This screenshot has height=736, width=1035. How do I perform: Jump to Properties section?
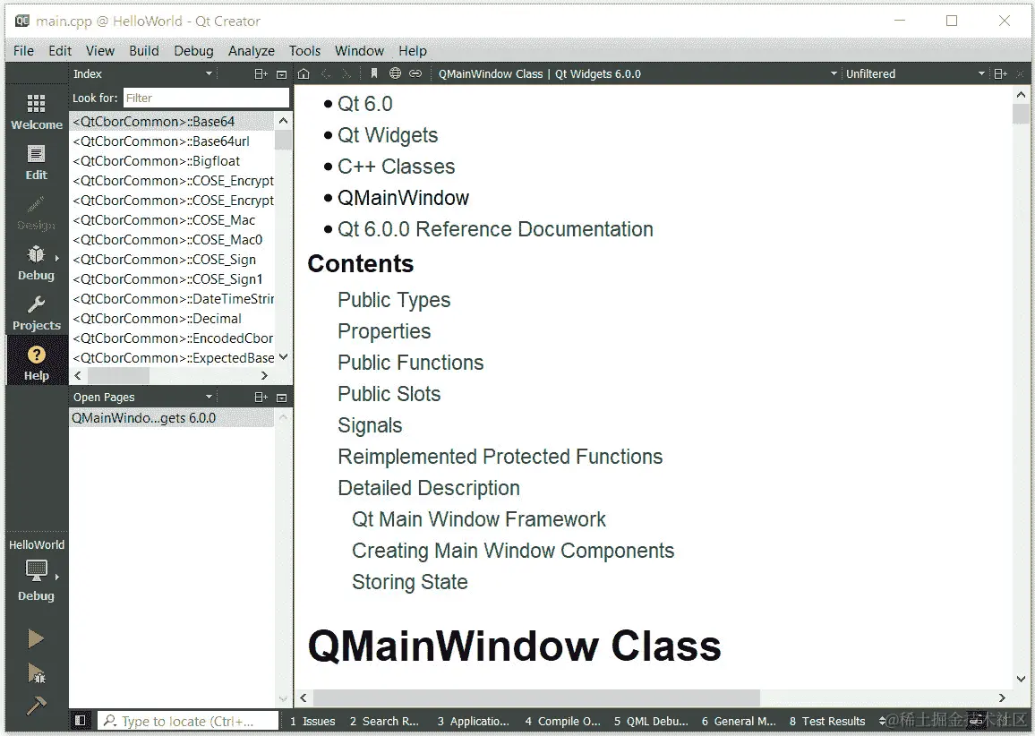[x=384, y=331]
